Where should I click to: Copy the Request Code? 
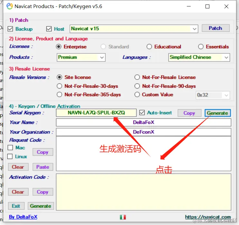(x=43, y=152)
